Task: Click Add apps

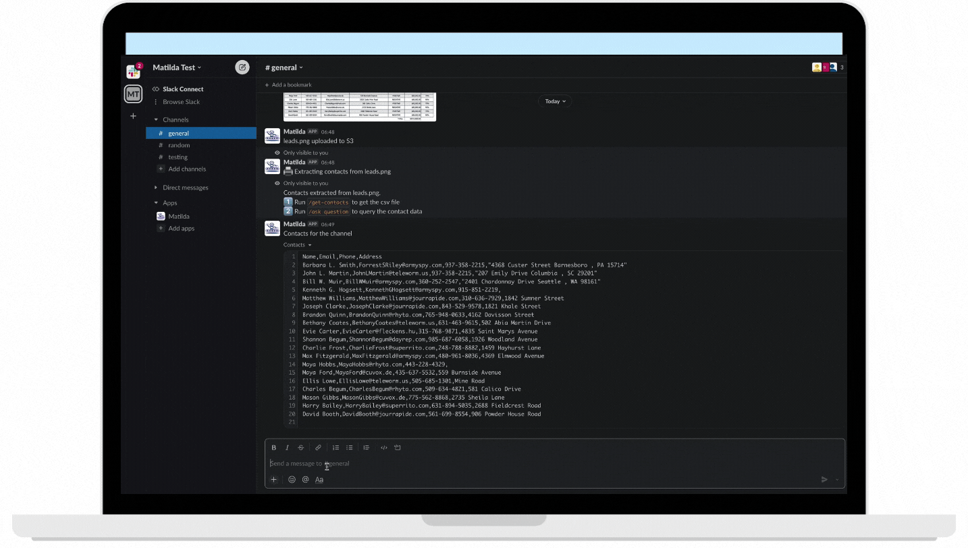Action: [x=176, y=229]
